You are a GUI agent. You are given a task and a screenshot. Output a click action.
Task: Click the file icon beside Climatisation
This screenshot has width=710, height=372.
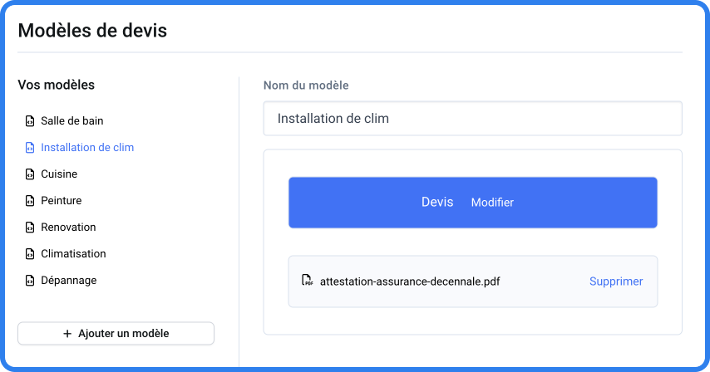30,254
